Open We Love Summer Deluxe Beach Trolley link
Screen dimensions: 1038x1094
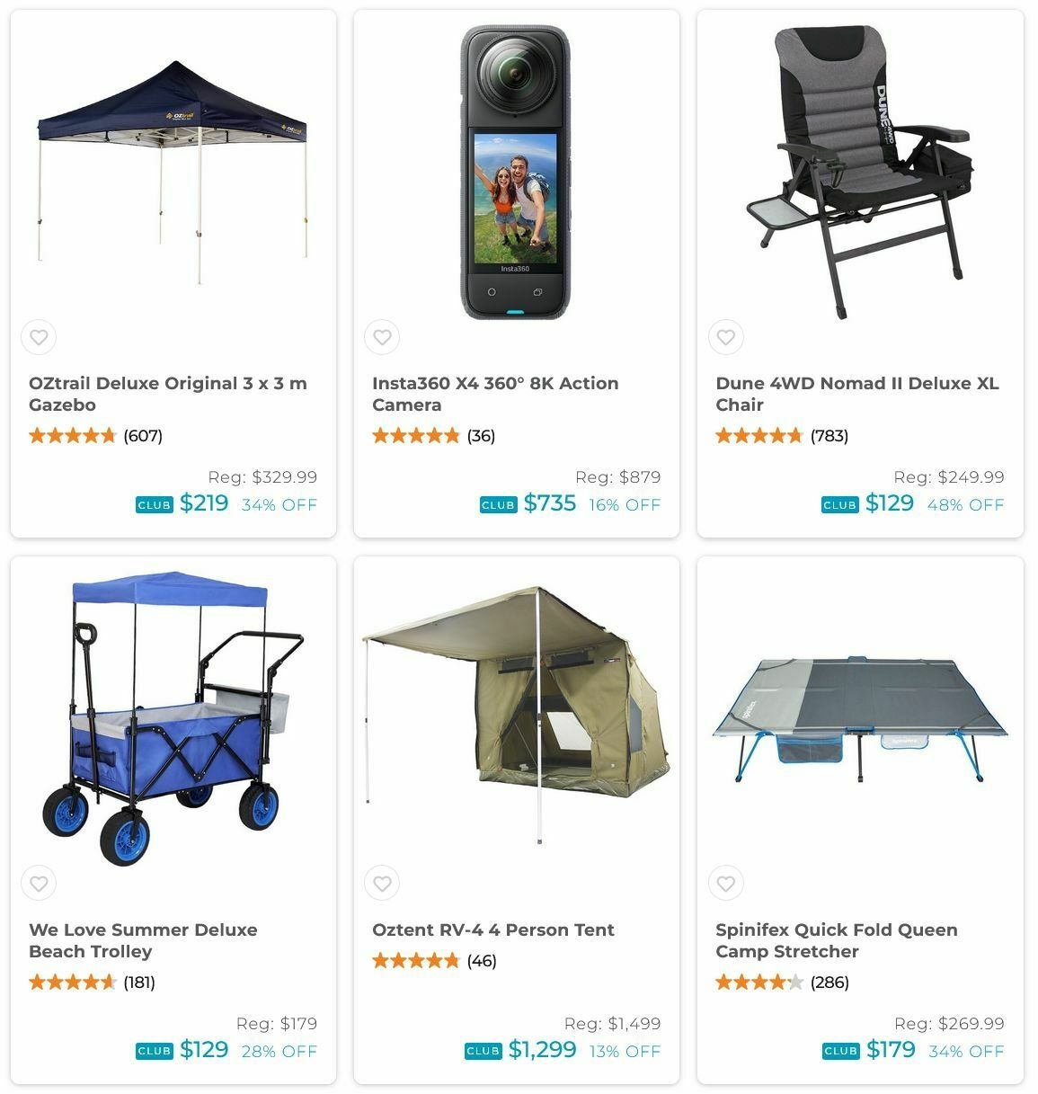(x=143, y=940)
